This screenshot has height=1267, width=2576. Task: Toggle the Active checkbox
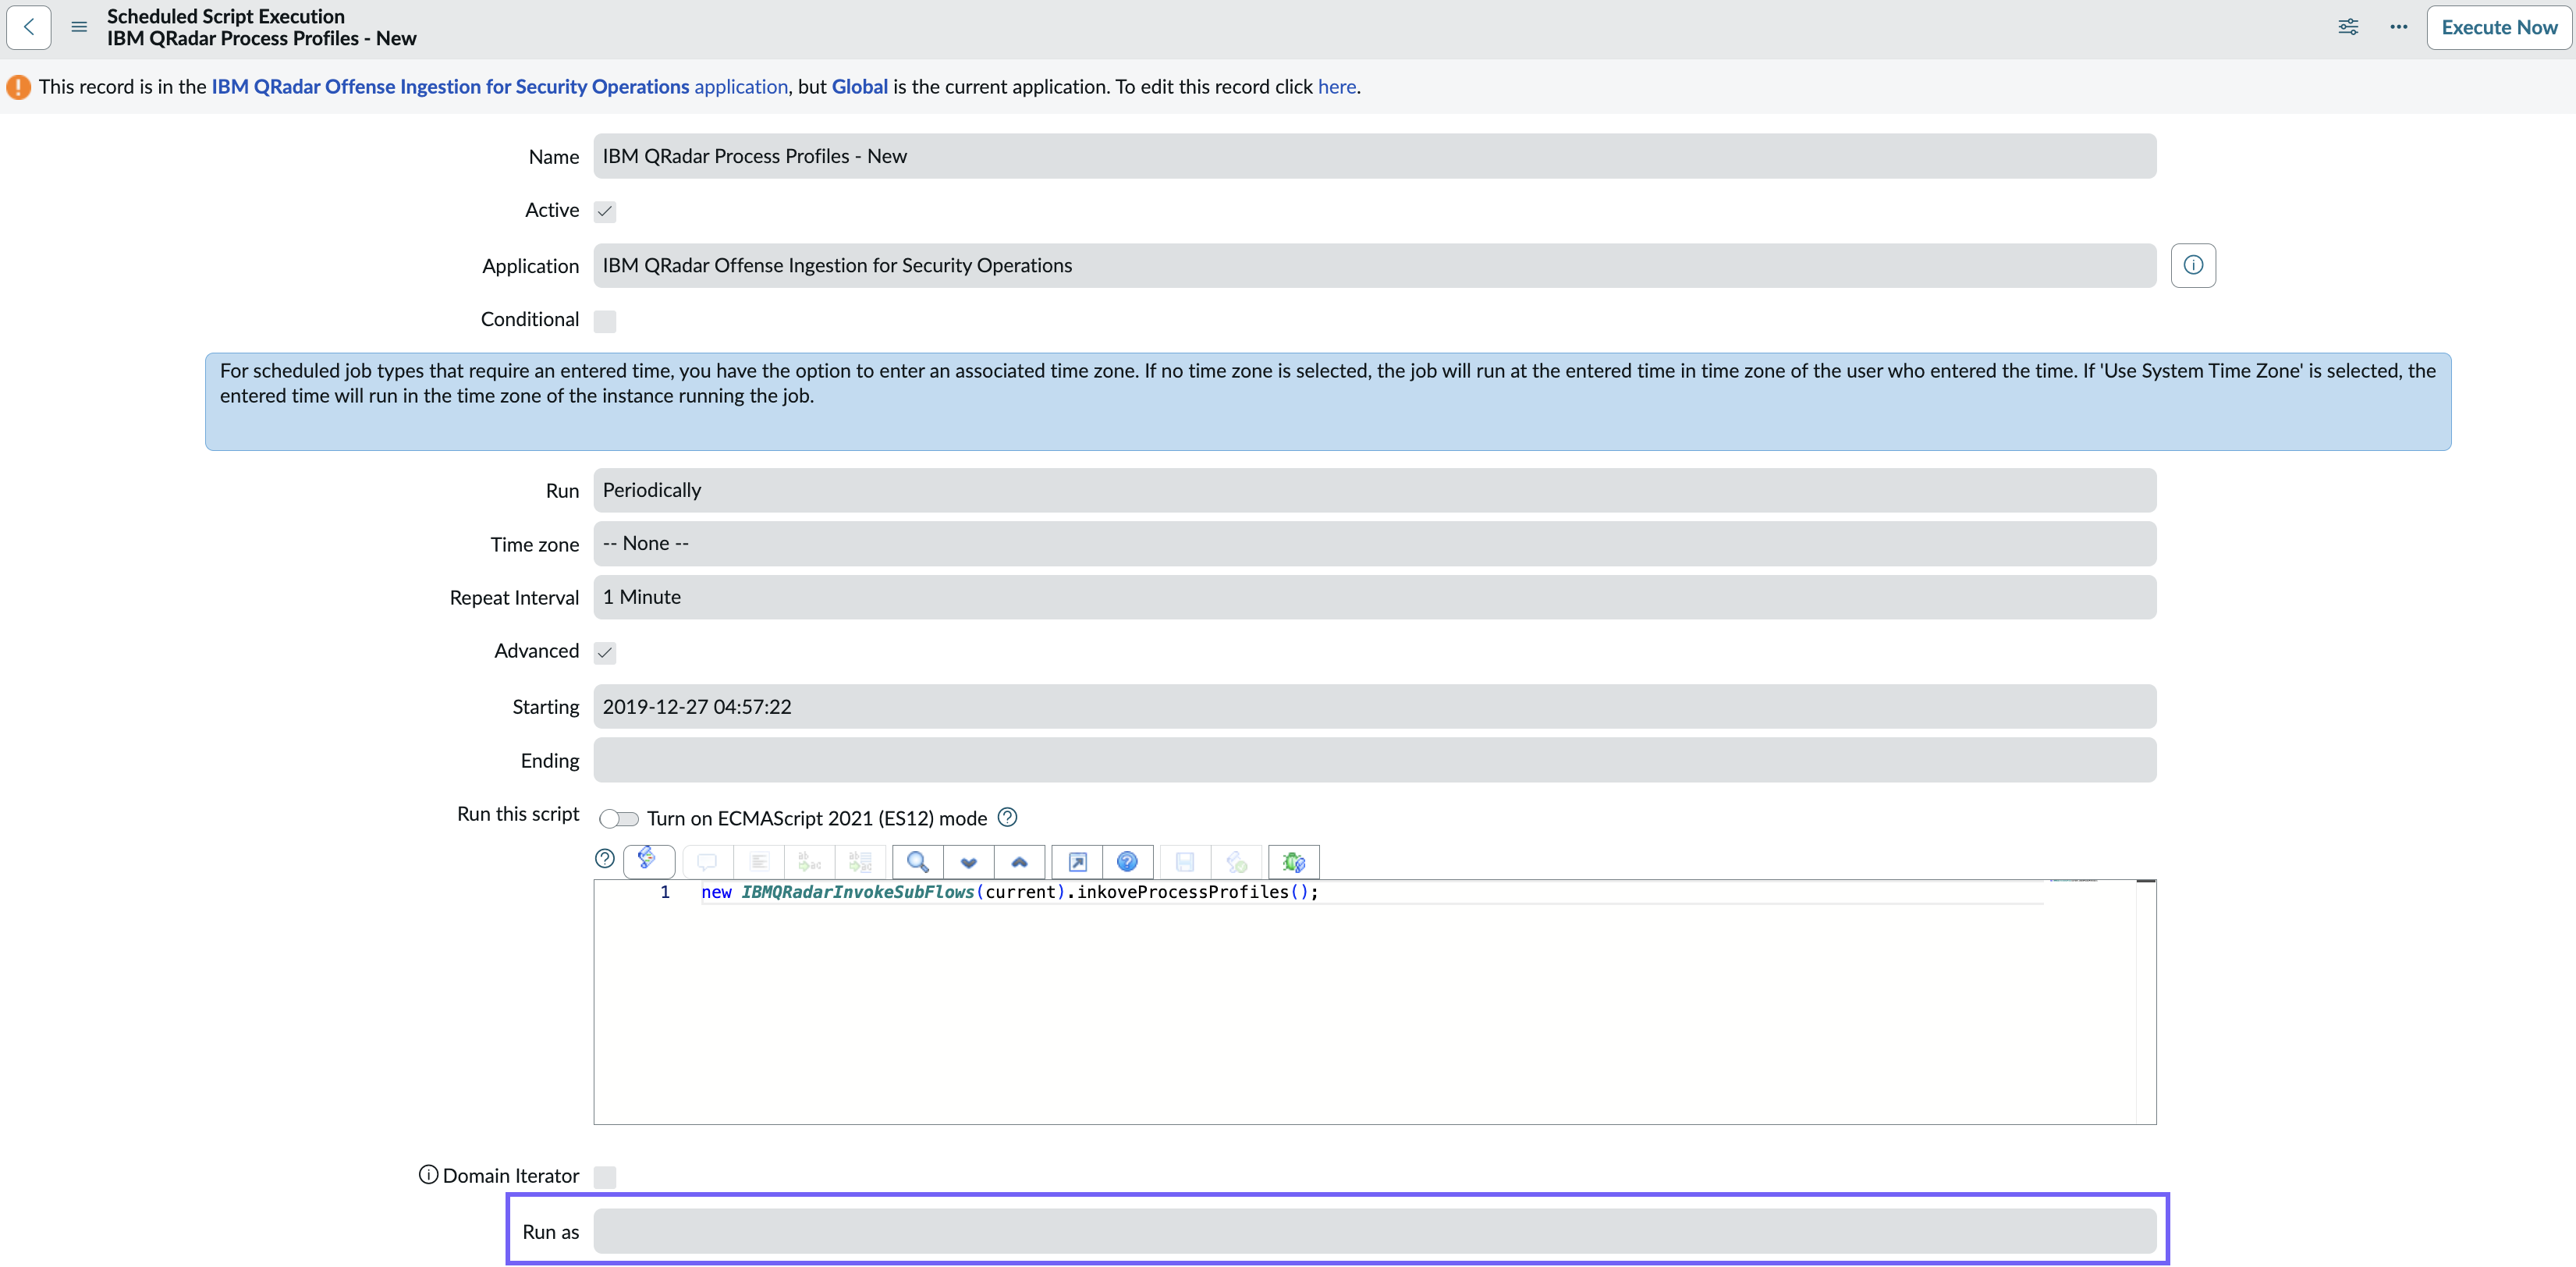[605, 211]
